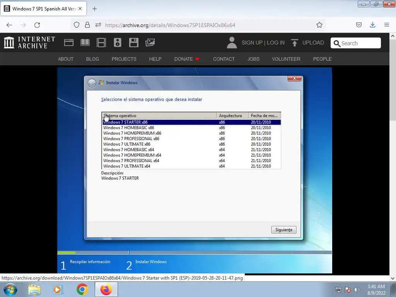Open the Software floppy disk icon
Viewport: 396px width, 297px height.
pos(133,43)
